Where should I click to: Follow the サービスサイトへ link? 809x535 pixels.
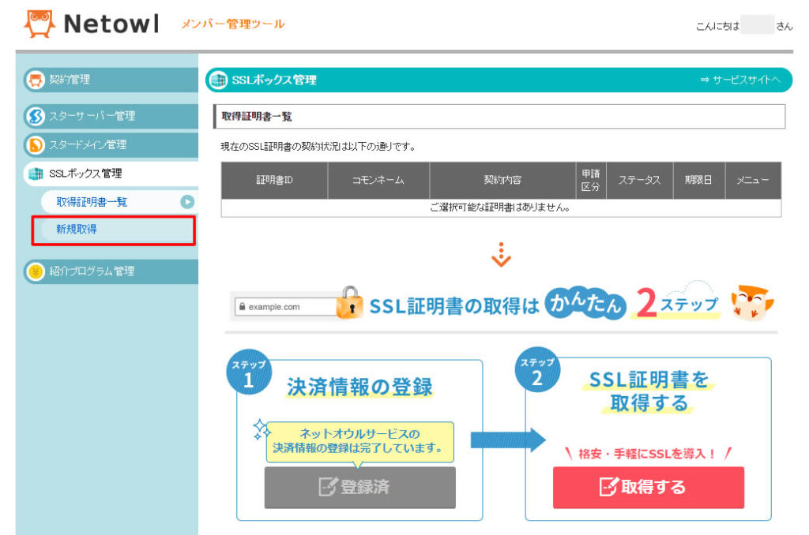coord(746,80)
